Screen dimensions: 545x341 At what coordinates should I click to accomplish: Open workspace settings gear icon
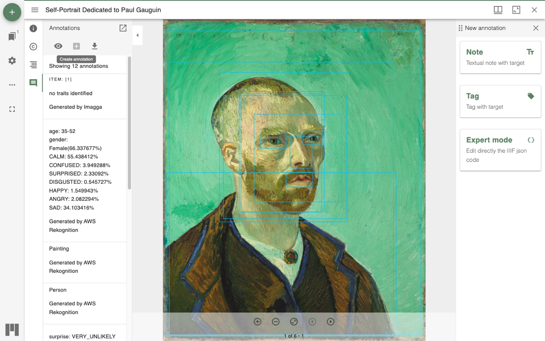pos(12,61)
